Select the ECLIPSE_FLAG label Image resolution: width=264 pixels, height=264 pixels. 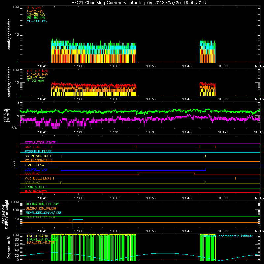[x=36, y=169]
